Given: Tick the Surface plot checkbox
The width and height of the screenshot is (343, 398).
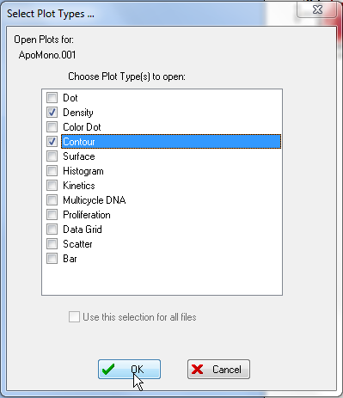Looking at the screenshot, I should pos(52,156).
